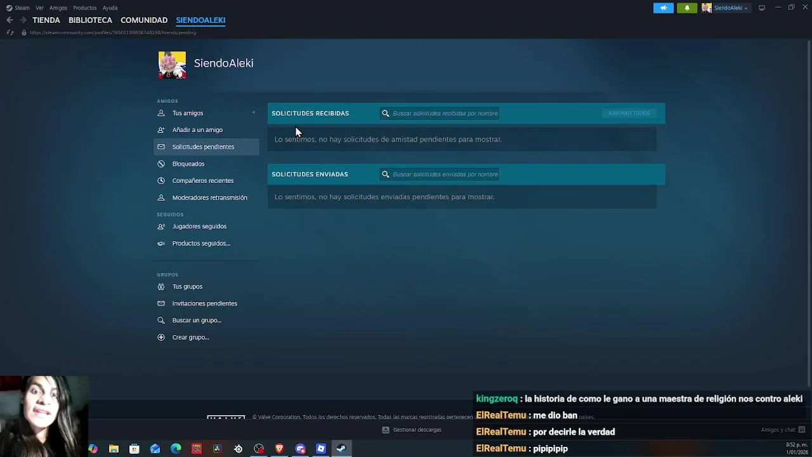Image resolution: width=812 pixels, height=457 pixels.
Task: Select Solicitudes pendientes in sidebar
Action: [206, 147]
